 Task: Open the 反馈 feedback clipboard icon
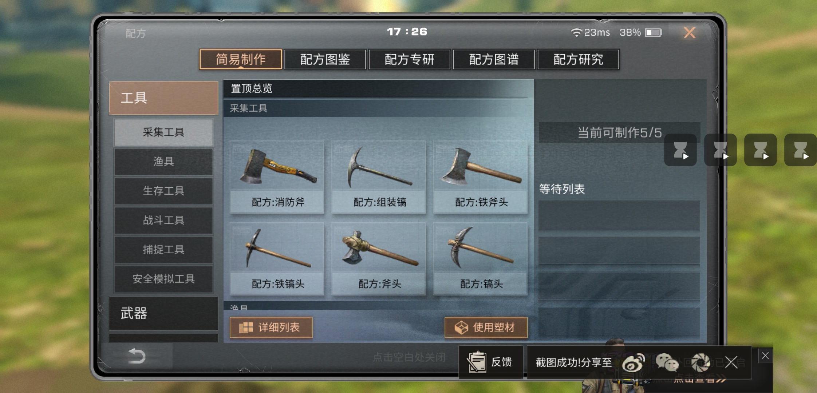(x=477, y=362)
